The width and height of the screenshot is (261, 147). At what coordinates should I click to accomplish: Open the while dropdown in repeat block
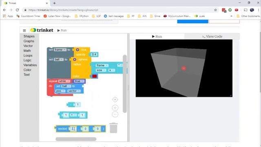tap(64, 81)
